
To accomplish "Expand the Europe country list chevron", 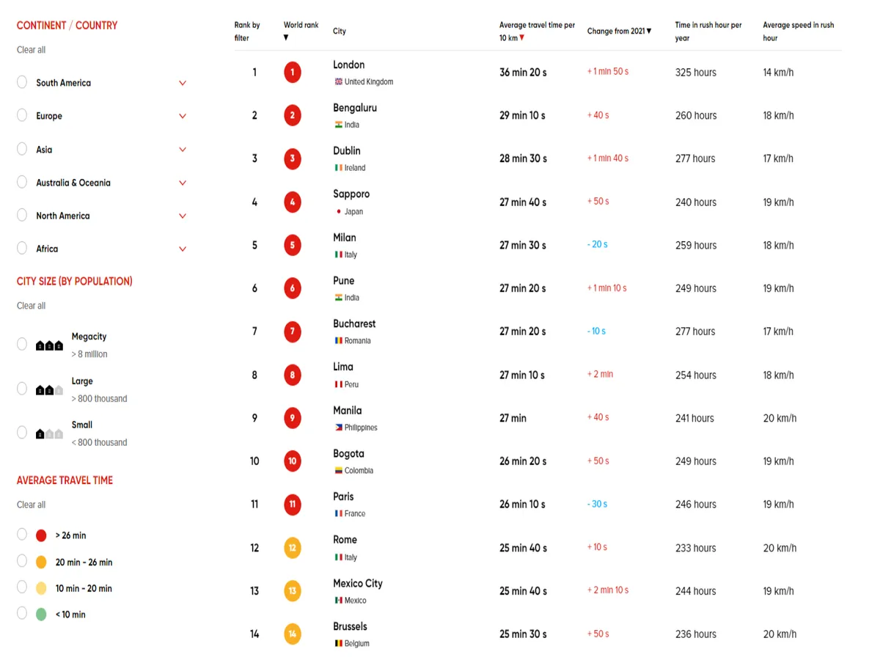I will click(183, 116).
